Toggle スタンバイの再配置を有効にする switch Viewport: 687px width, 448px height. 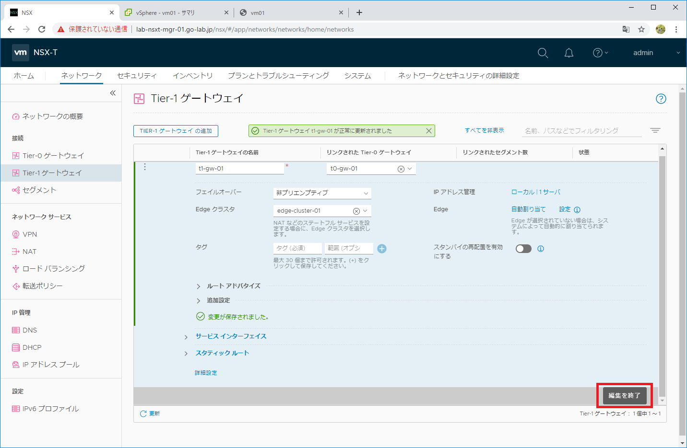[523, 249]
